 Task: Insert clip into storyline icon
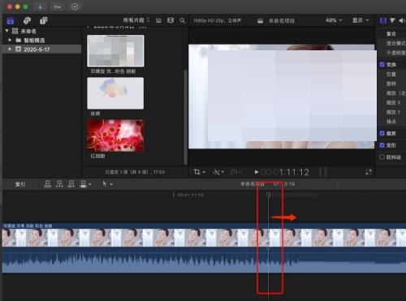pyautogui.click(x=59, y=184)
